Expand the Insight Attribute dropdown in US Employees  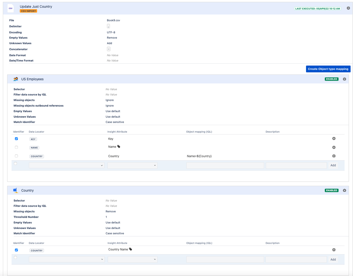pos(133,165)
